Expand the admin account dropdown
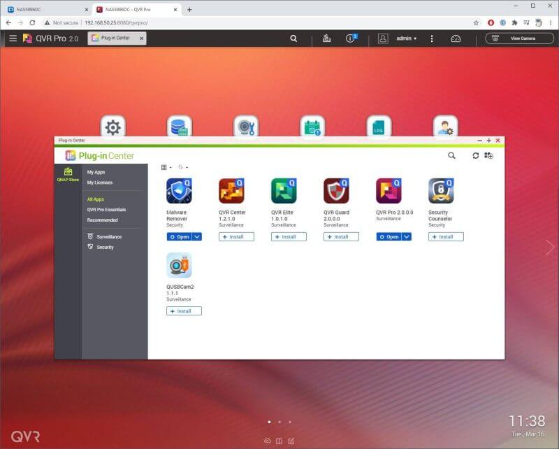 (x=407, y=38)
